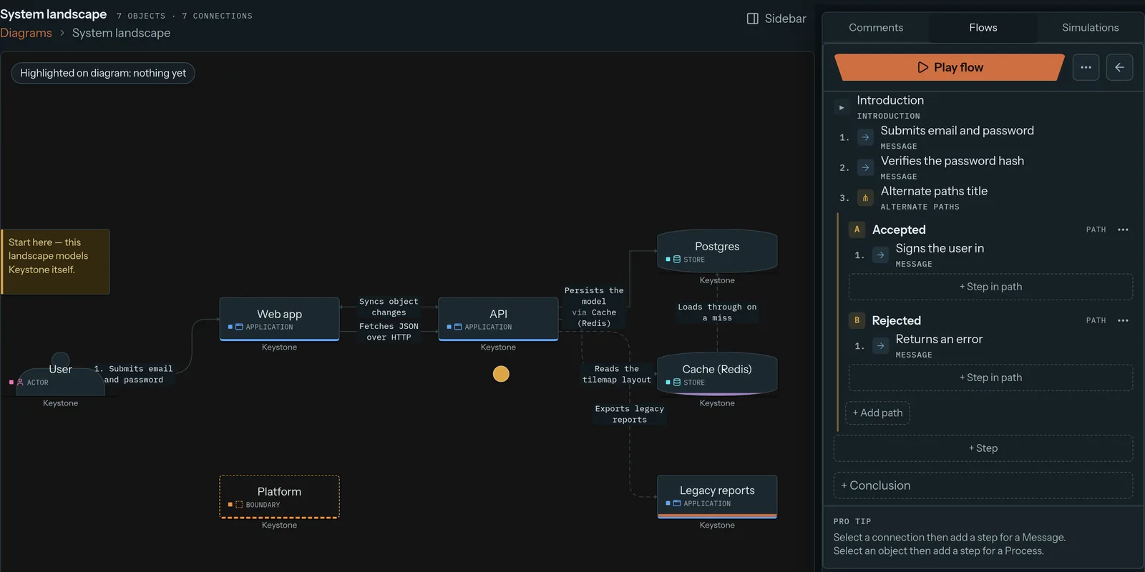Image resolution: width=1145 pixels, height=572 pixels.
Task: Click the 'Start here' sticky note
Action: coord(55,262)
